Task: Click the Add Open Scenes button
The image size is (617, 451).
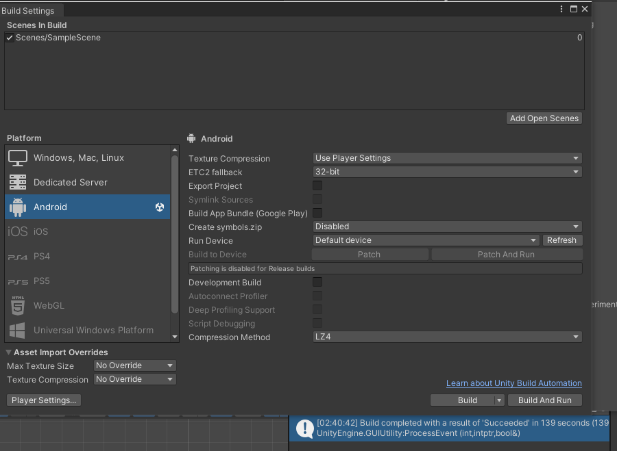Action: coord(544,118)
